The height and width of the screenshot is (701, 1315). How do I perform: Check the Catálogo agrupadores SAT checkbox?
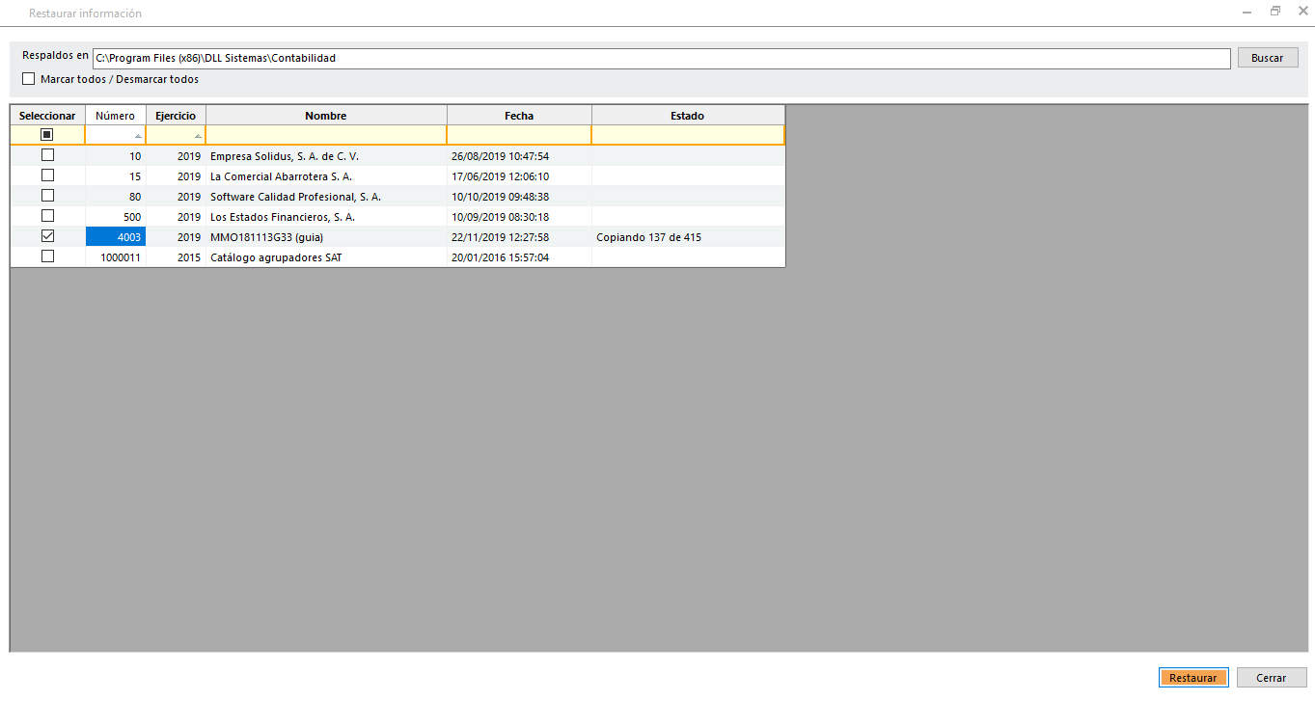point(47,256)
